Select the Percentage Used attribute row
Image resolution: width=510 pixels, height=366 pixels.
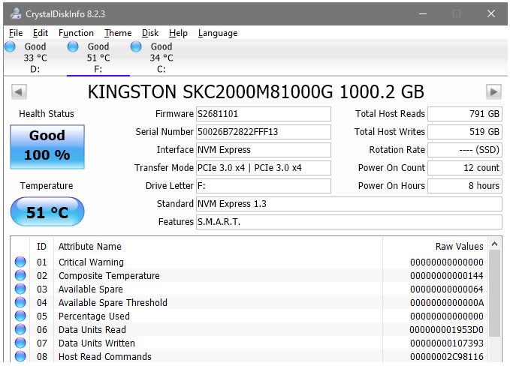(249, 316)
